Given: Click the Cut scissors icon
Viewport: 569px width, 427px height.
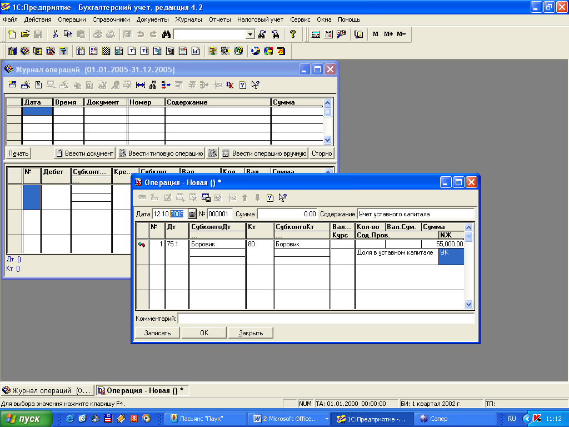Looking at the screenshot, I should point(55,34).
